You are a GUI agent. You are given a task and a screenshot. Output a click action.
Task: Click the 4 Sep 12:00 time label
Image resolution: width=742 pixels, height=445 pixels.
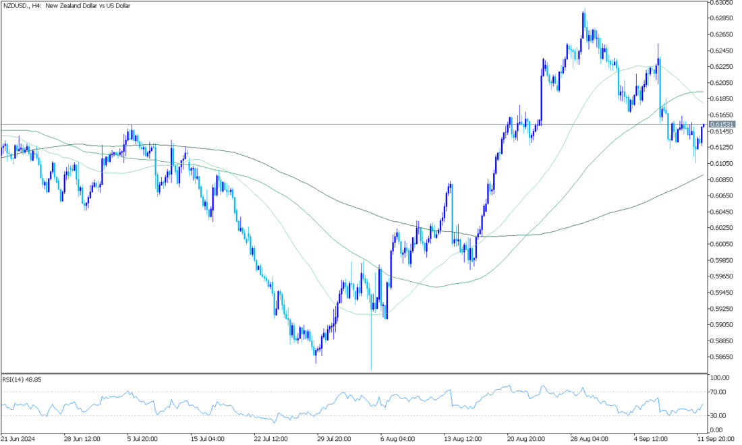tap(651, 439)
